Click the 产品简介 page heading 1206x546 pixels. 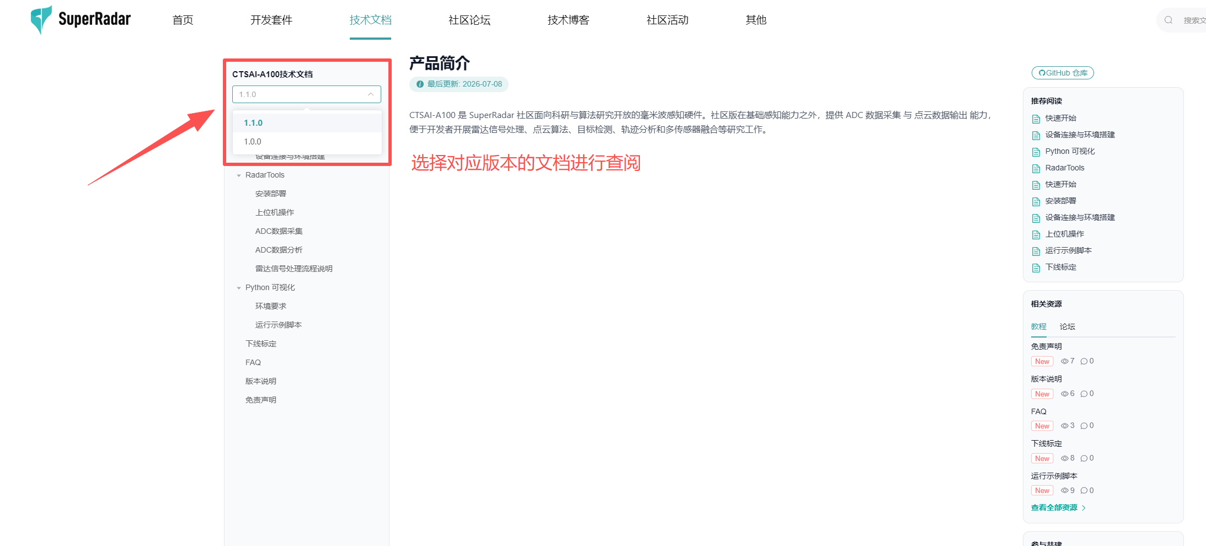(x=440, y=63)
